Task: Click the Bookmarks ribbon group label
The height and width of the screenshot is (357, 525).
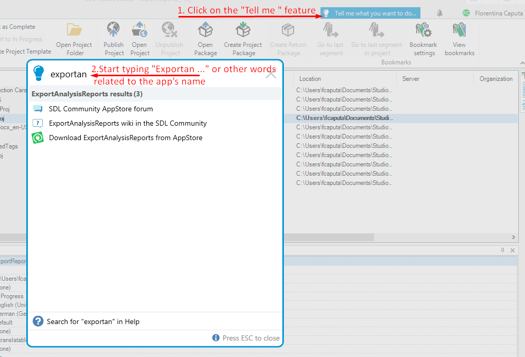Action: pos(396,62)
